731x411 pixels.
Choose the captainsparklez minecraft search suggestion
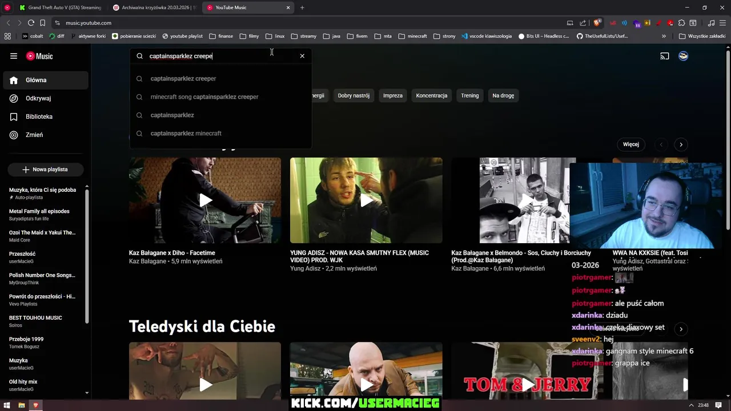tap(221, 134)
